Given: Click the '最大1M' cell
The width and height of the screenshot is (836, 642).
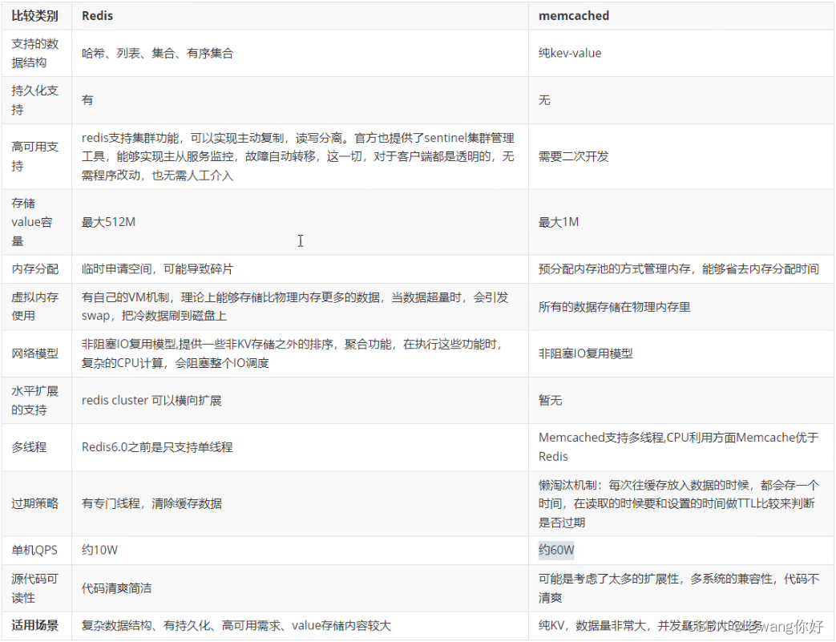Looking at the screenshot, I should (558, 222).
